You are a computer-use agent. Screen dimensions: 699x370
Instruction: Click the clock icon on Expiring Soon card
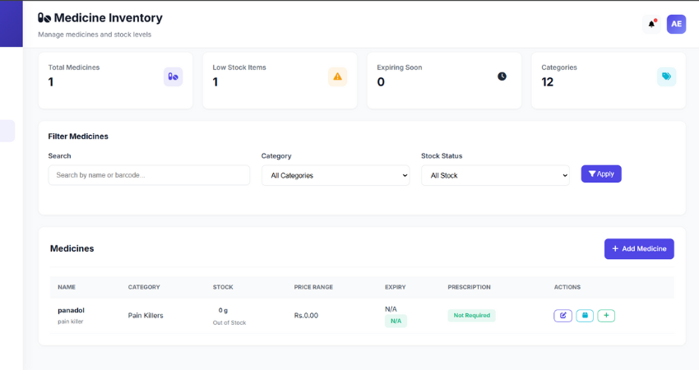[502, 76]
